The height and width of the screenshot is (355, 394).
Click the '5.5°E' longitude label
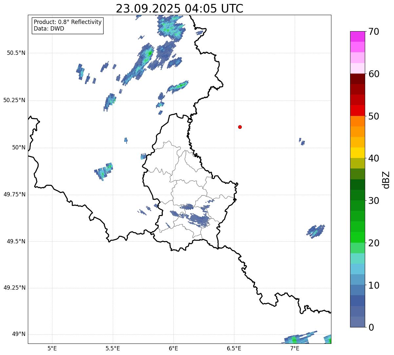click(113, 348)
